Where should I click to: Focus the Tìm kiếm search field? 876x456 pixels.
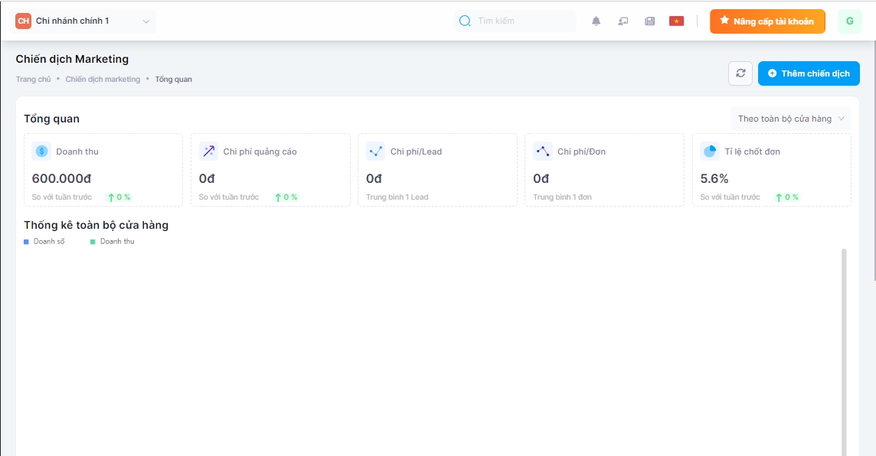(521, 21)
